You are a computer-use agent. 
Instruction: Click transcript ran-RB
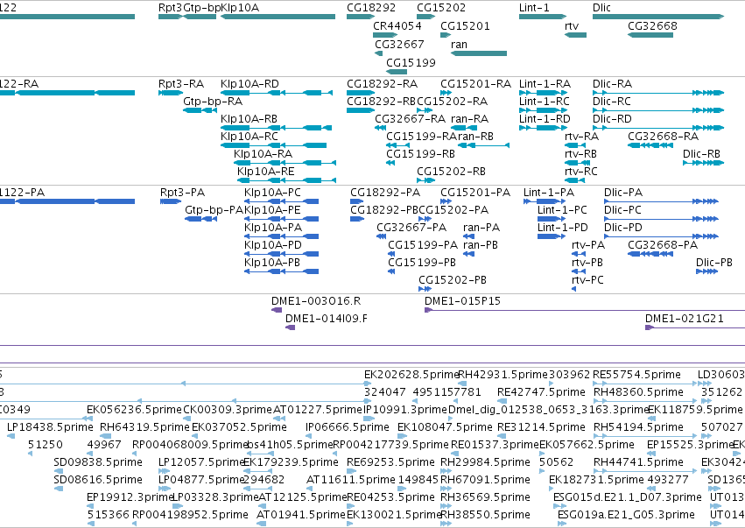(x=483, y=145)
